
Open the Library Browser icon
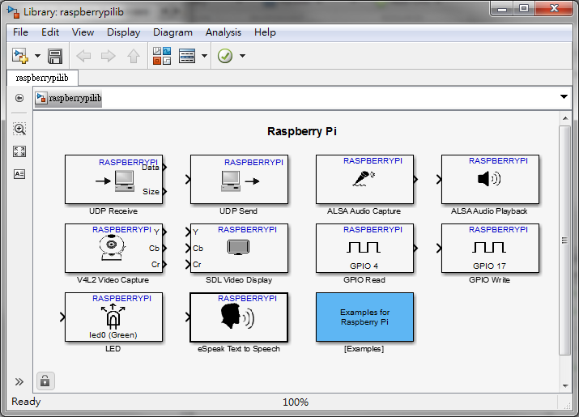(x=162, y=56)
